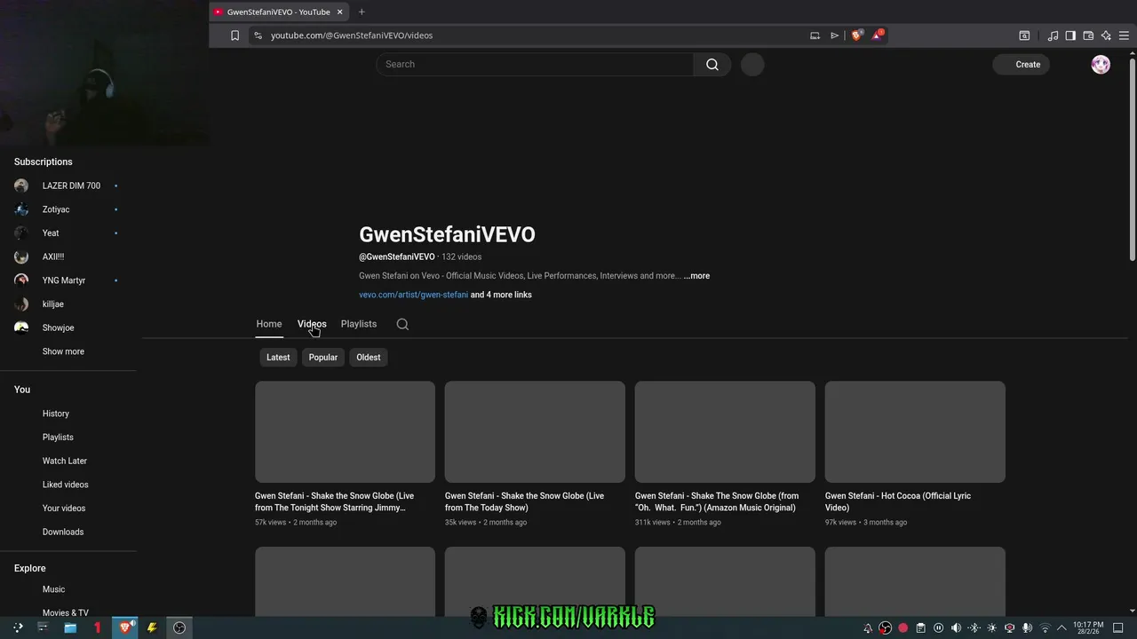Close the GwenStefaniVEVO browser tab
1137x639 pixels.
point(339,12)
